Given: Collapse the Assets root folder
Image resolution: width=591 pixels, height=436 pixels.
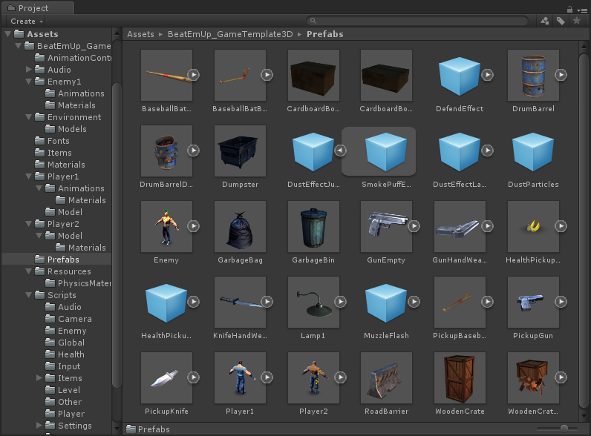Looking at the screenshot, I should (7, 34).
